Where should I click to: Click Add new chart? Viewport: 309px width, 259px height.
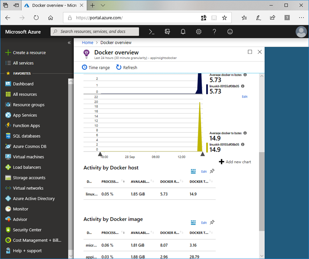tap(235, 162)
